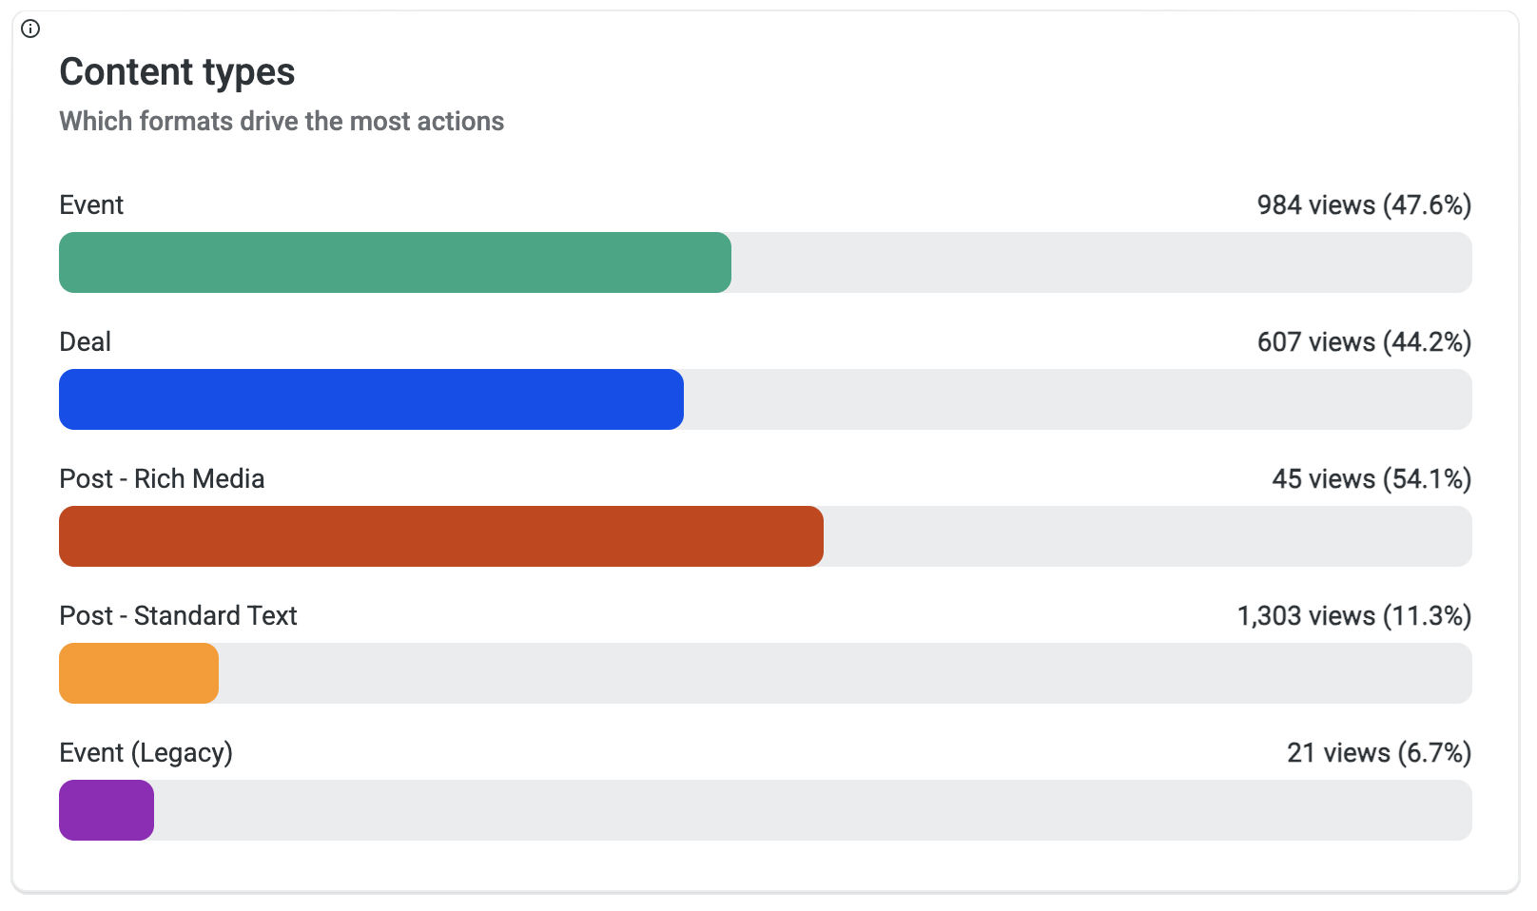Click the 984 views (47.6%) value

tap(1364, 205)
